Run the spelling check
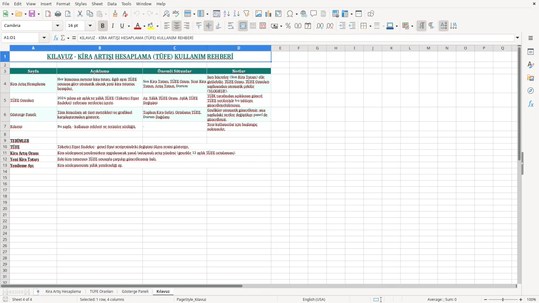The height and width of the screenshot is (303, 539). (176, 14)
